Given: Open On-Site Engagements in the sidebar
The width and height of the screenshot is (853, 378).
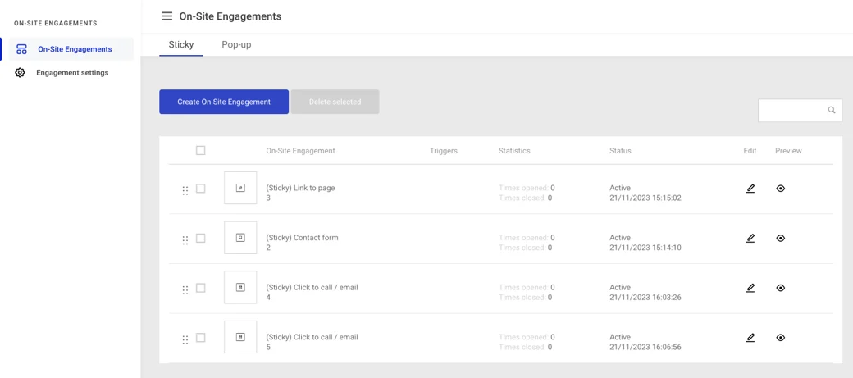Looking at the screenshot, I should tap(74, 49).
